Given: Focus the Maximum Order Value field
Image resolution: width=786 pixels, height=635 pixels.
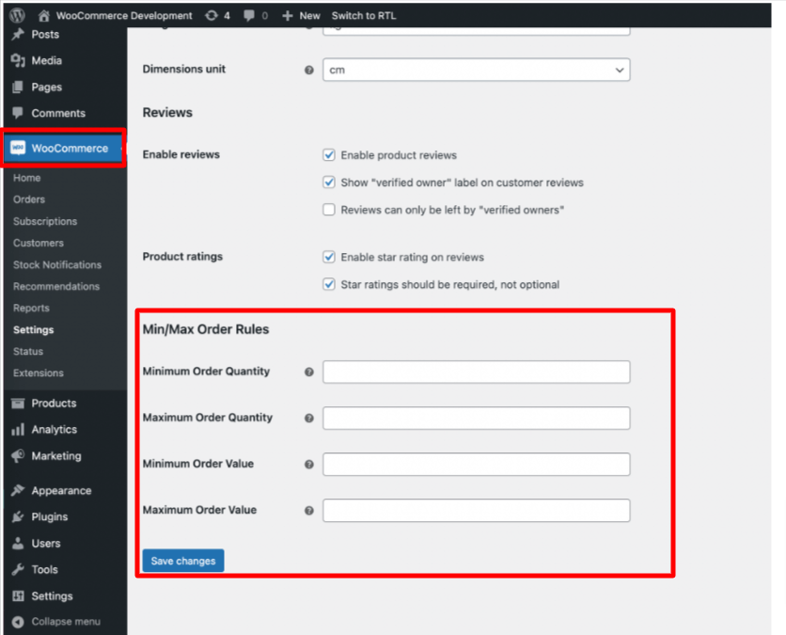Looking at the screenshot, I should pyautogui.click(x=477, y=510).
